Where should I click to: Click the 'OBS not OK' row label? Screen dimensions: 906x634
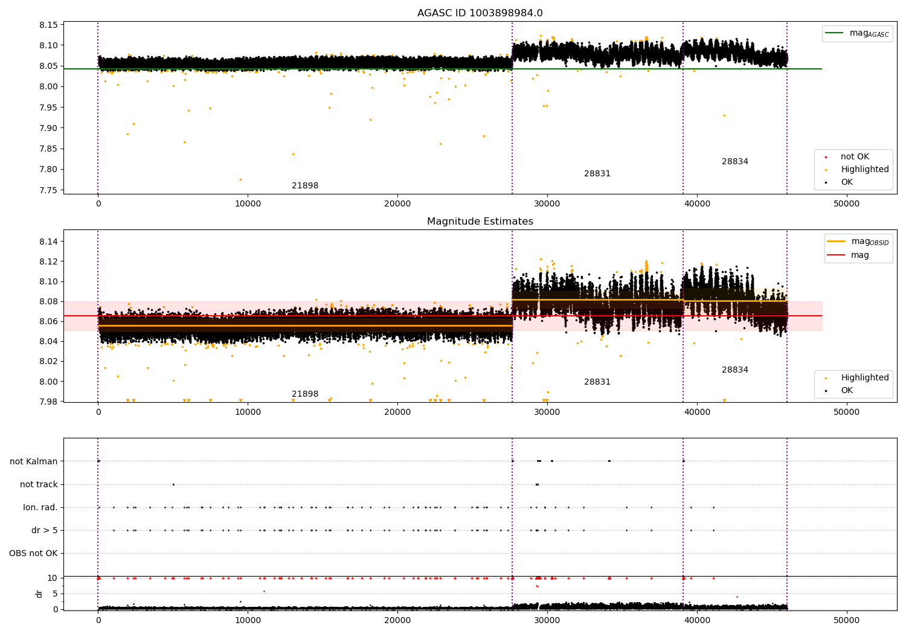tap(34, 554)
